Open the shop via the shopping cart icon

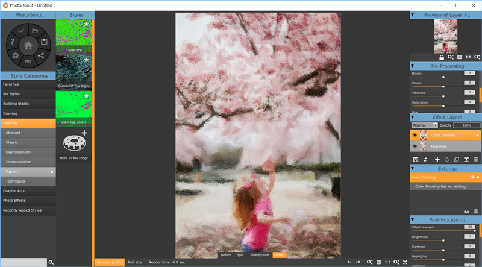tap(20, 31)
